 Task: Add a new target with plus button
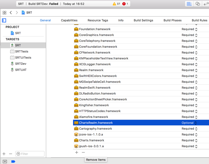[x=4, y=154]
